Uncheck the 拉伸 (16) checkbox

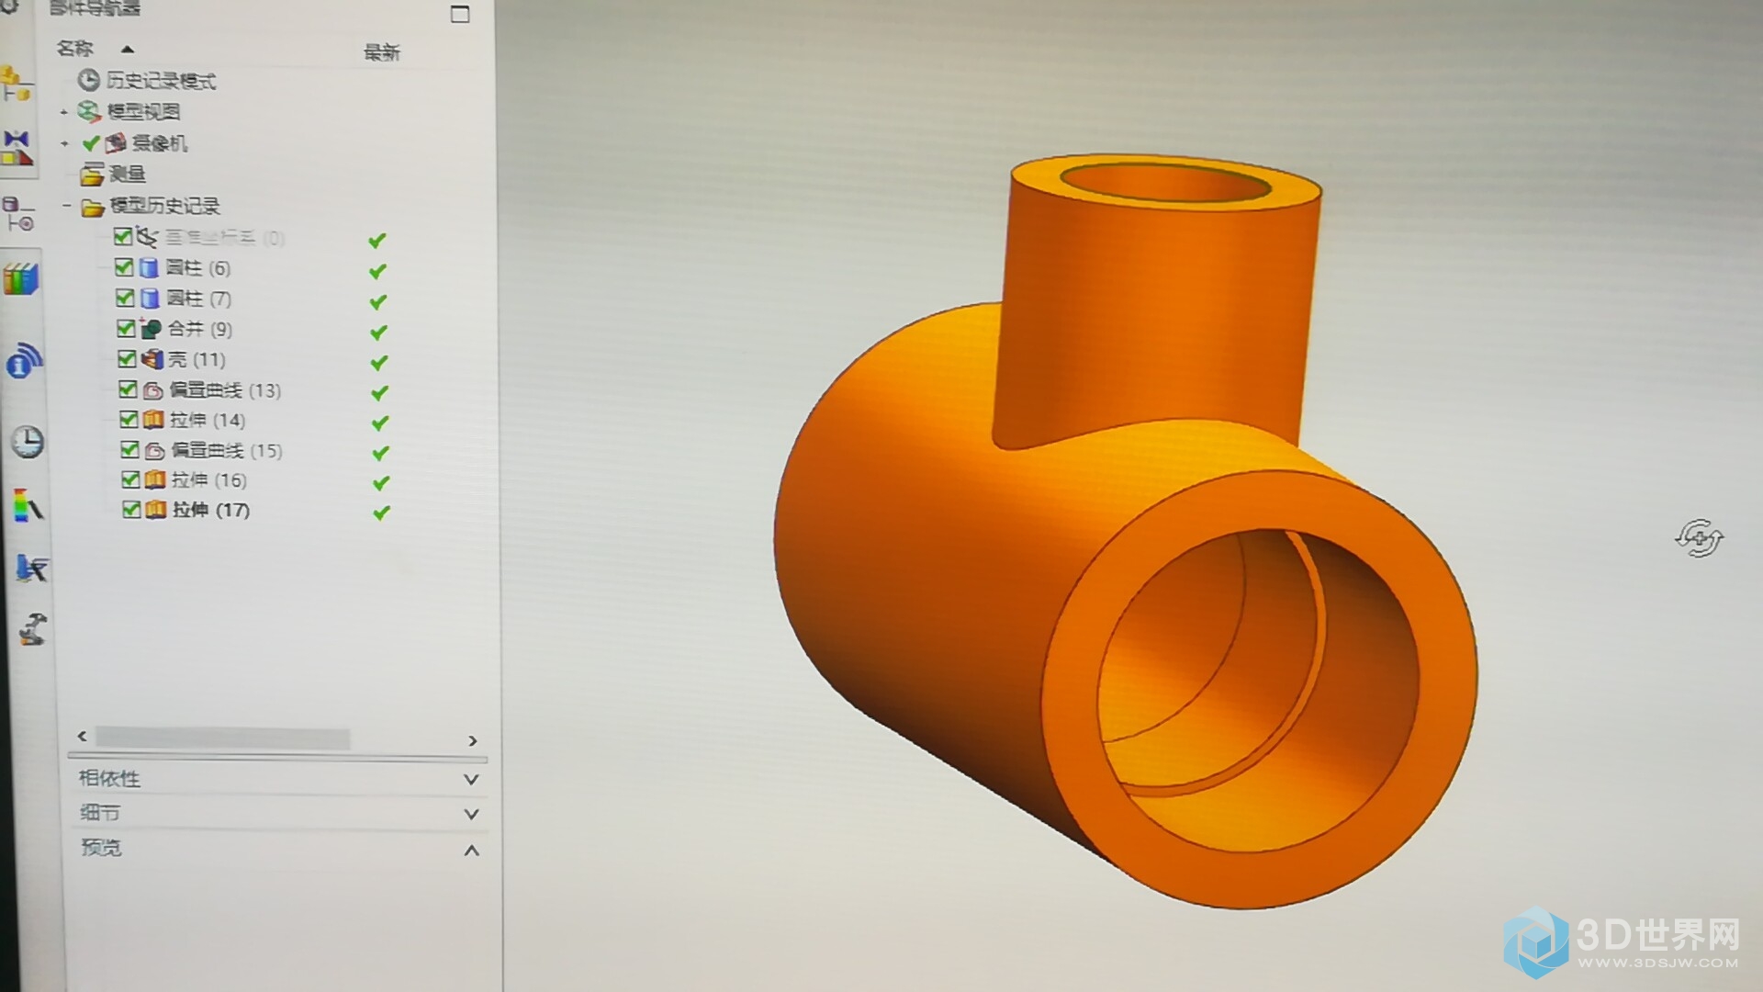(x=130, y=479)
